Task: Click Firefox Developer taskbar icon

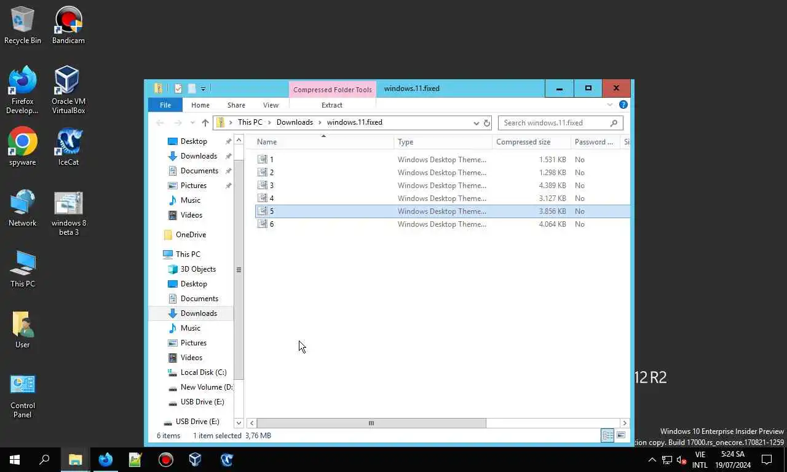Action: pos(105,460)
